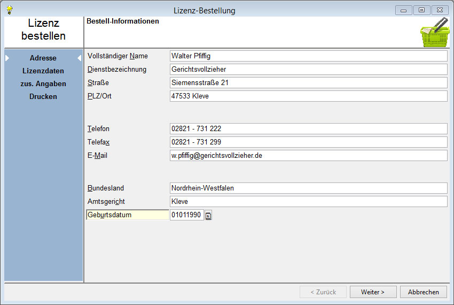
Task: Click the Geburtsdatum date input
Action: click(x=186, y=215)
